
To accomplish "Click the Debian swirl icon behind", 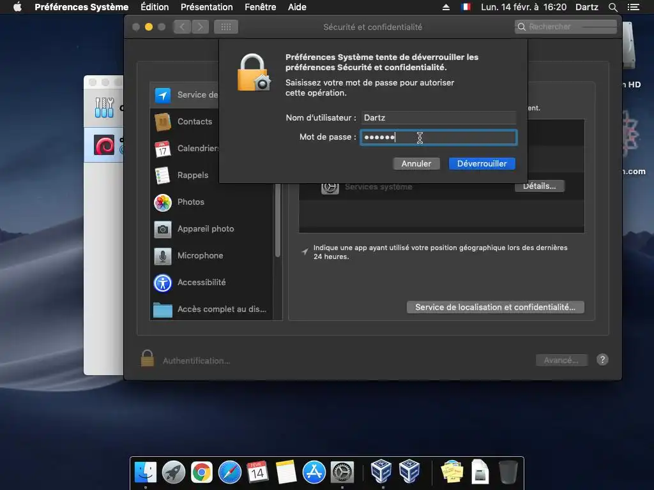I will 104,145.
